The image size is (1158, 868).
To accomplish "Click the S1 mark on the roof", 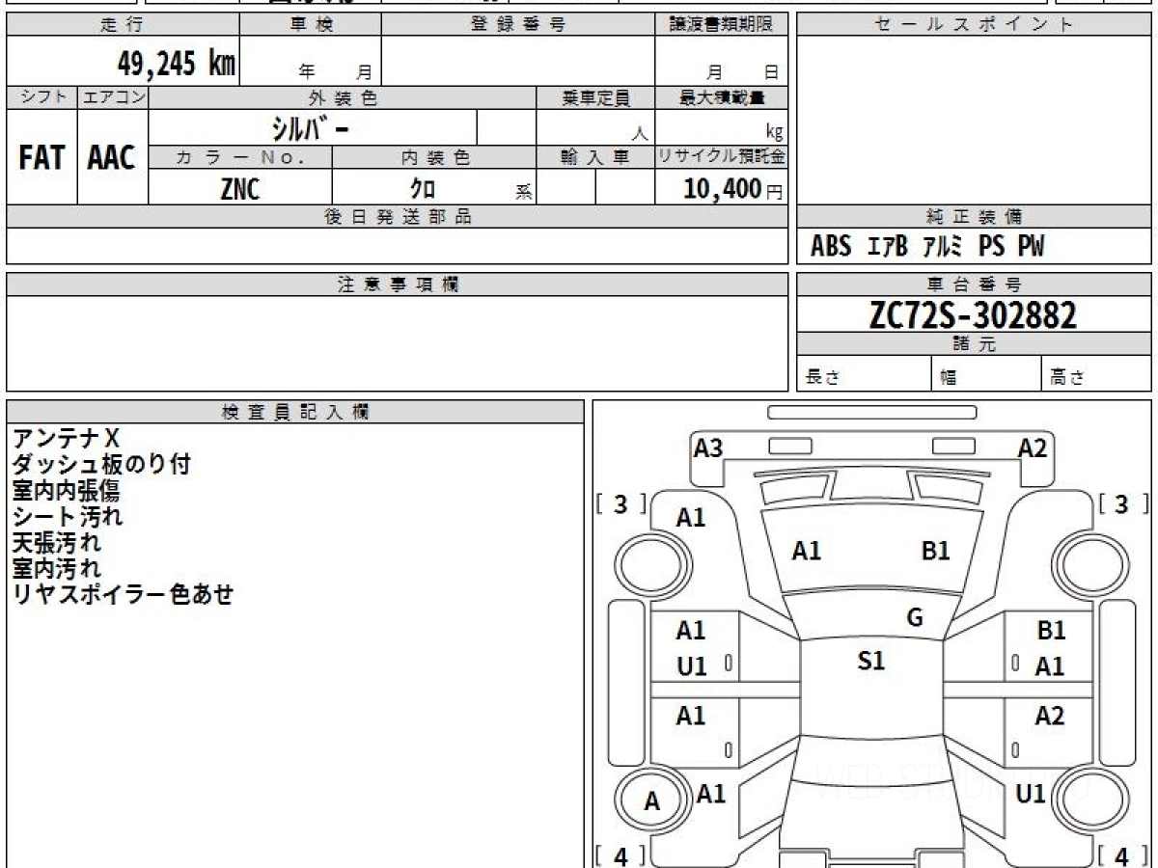I will coord(870,662).
